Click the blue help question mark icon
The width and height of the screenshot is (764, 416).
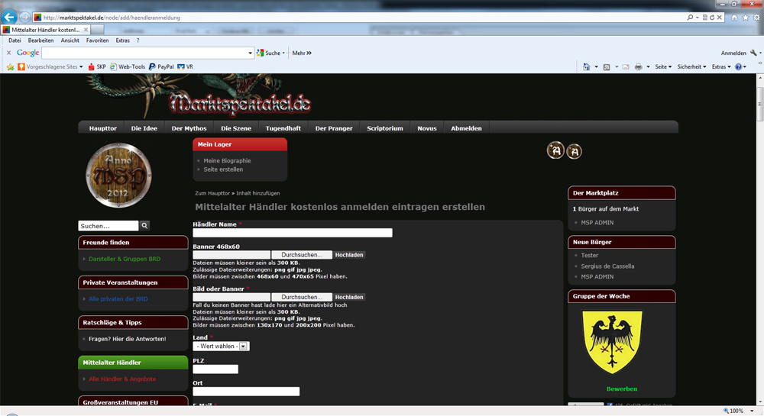coord(739,66)
